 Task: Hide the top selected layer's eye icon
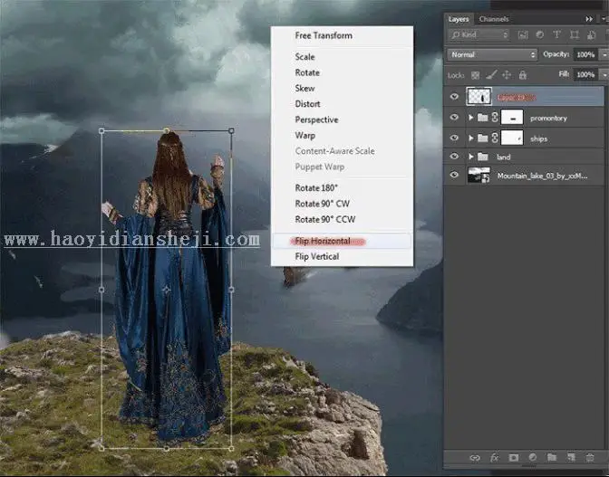pyautogui.click(x=454, y=97)
